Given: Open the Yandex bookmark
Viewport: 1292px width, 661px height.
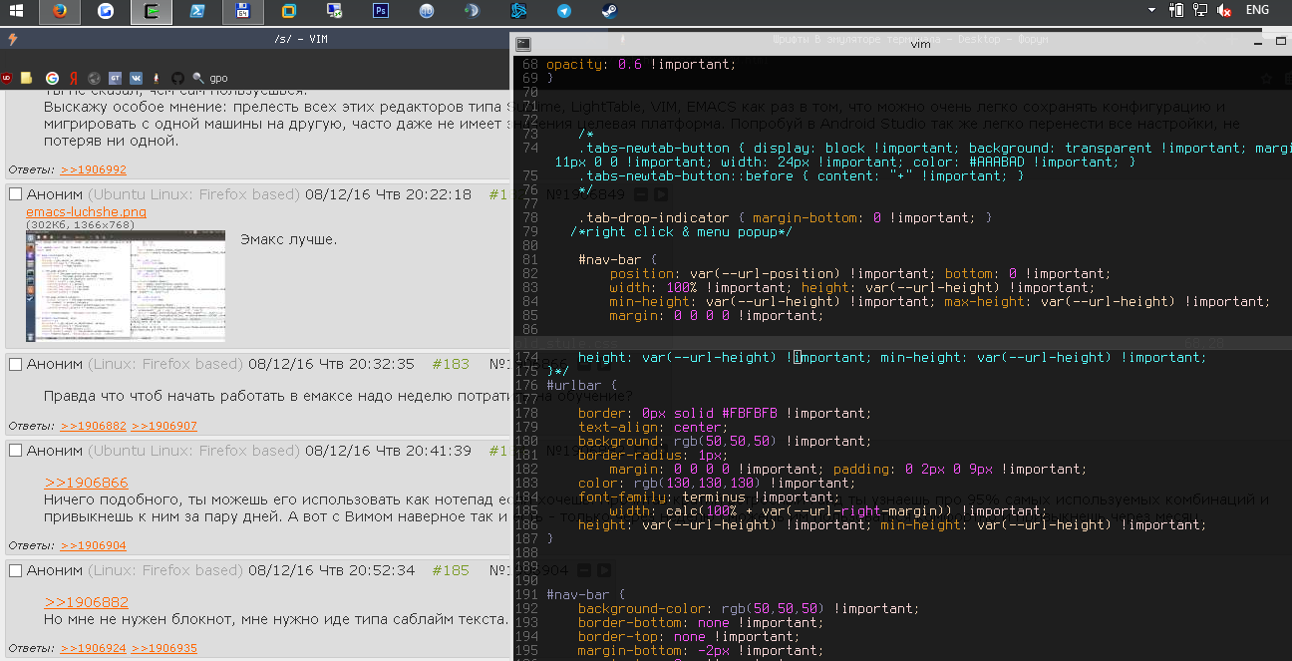Looking at the screenshot, I should (74, 78).
